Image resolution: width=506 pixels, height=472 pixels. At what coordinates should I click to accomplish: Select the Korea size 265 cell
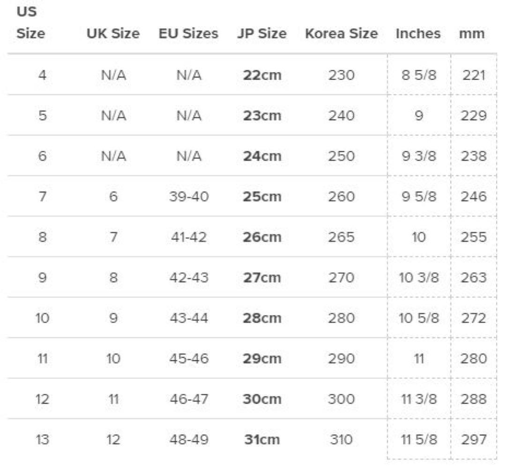click(x=342, y=237)
